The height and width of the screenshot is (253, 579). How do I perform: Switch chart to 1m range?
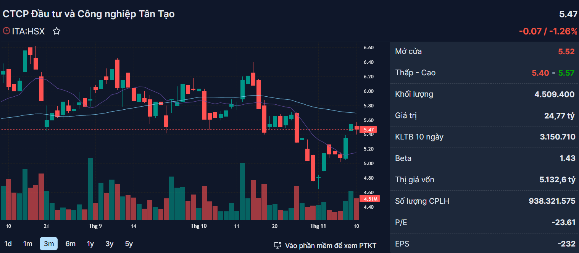pos(27,244)
